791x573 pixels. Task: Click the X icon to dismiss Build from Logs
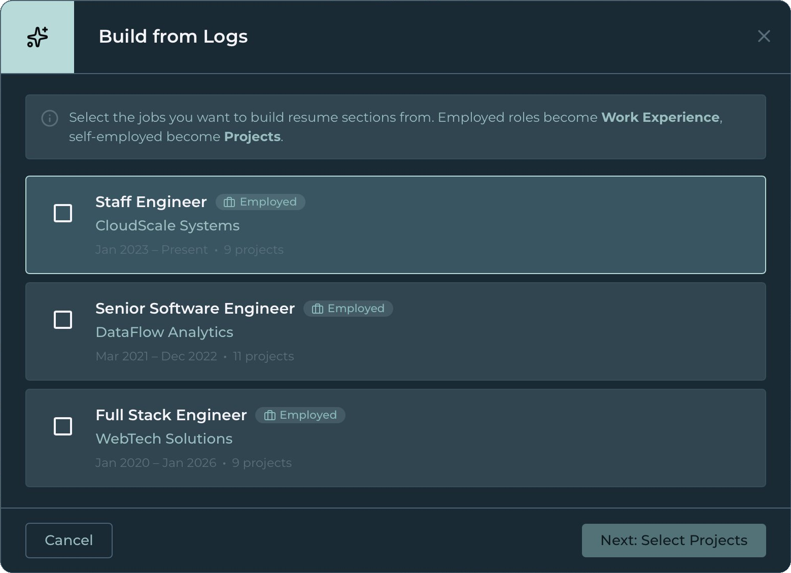click(x=764, y=36)
